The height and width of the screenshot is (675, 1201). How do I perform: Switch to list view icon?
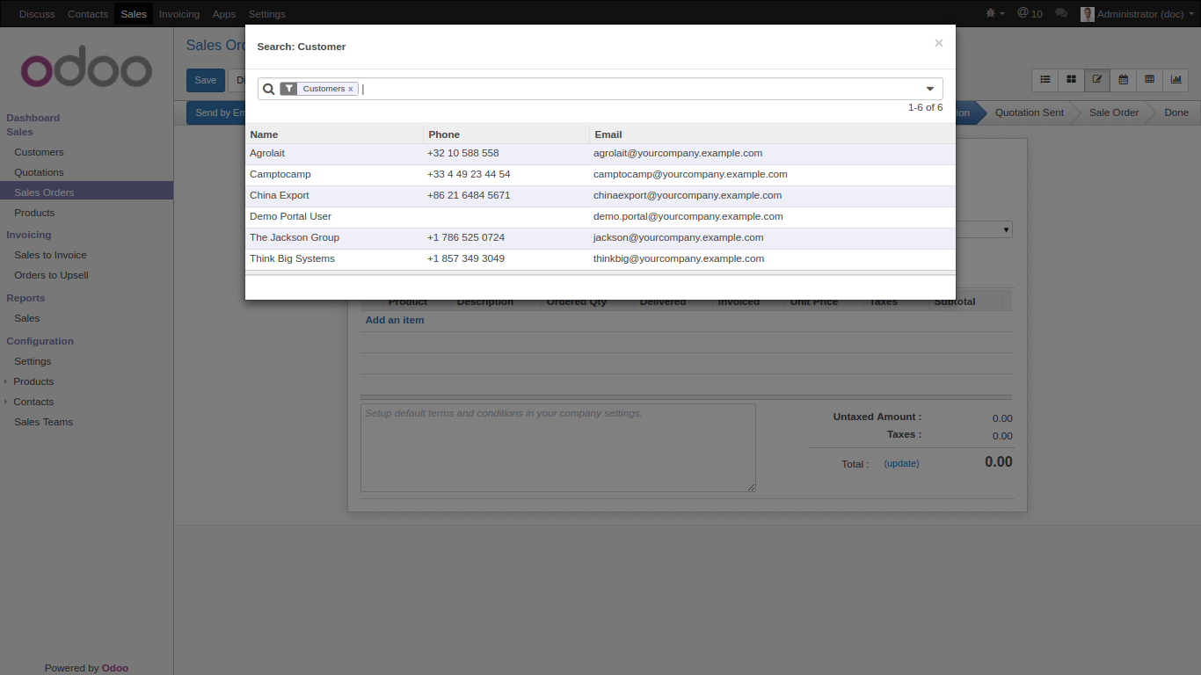click(x=1045, y=79)
